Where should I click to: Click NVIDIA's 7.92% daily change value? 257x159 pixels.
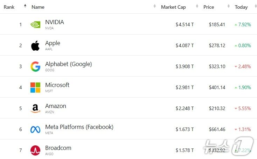click(244, 24)
